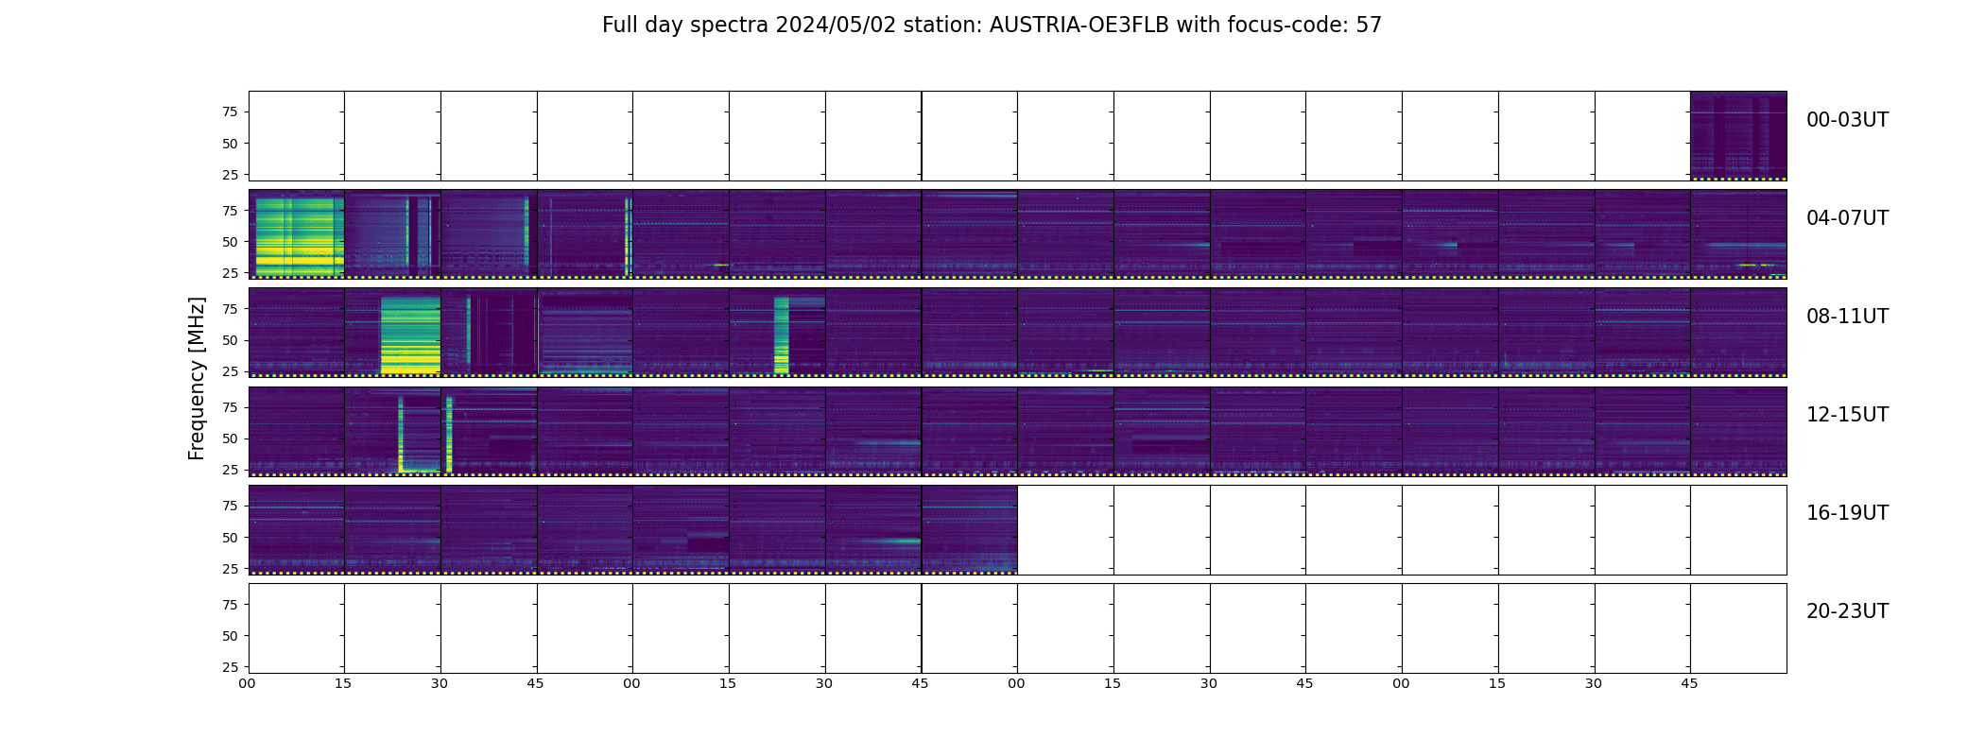1985x756 pixels.
Task: Click the '50' tick label of the 00-03UT row
Action: pos(230,144)
